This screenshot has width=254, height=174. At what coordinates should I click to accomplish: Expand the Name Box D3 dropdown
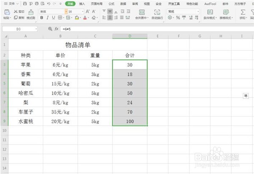click(36, 29)
